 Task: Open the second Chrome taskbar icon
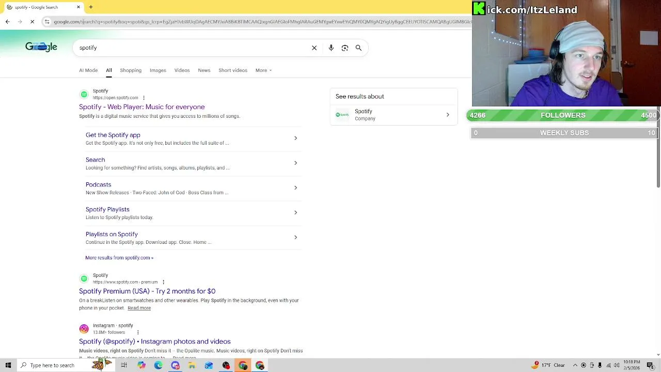(260, 365)
